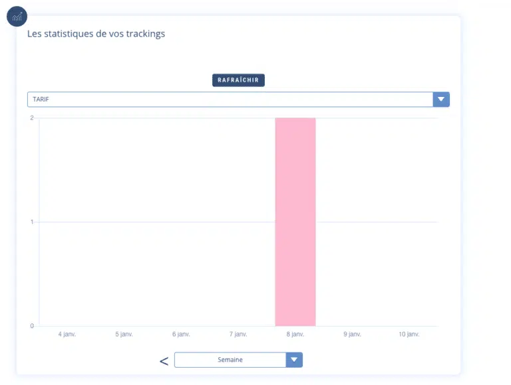Select the 7 janv. date label
This screenshot has width=511, height=385.
tap(238, 335)
